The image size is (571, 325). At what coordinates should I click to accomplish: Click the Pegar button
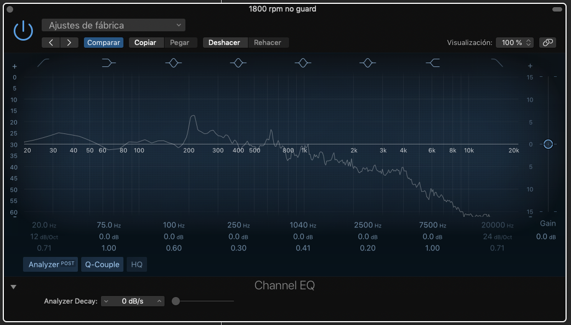pyautogui.click(x=180, y=43)
